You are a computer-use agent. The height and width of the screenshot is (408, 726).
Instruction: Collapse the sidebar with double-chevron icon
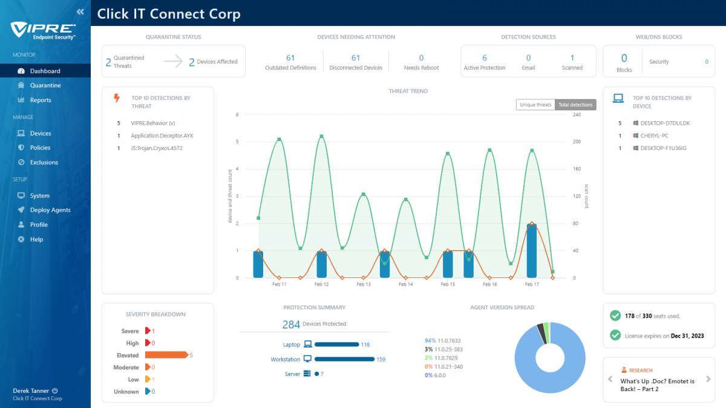[x=80, y=12]
